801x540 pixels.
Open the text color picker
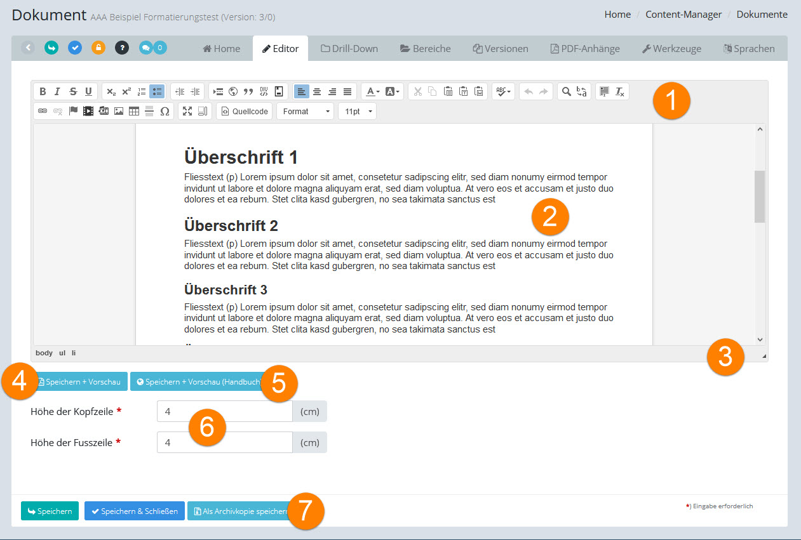tap(372, 91)
